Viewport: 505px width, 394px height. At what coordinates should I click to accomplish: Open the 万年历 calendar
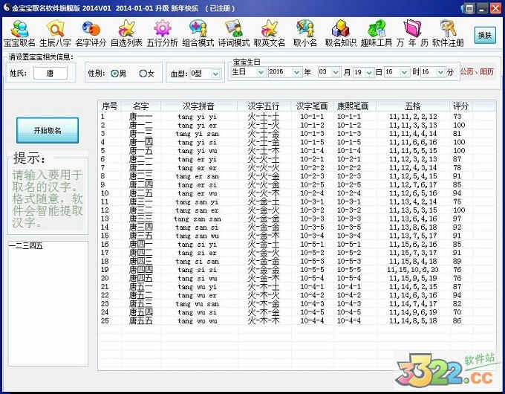coord(412,33)
